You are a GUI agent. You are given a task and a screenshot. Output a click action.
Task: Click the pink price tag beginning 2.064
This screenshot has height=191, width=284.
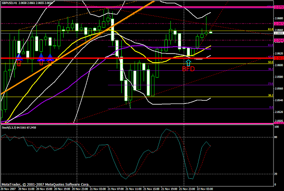279,40
